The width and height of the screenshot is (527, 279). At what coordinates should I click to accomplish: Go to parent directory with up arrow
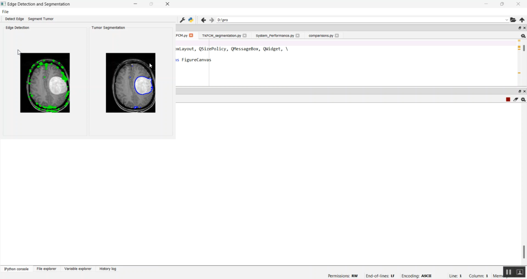coord(522,20)
